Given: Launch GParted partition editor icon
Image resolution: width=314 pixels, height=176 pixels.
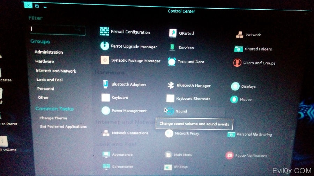Looking at the screenshot, I should tap(173, 33).
